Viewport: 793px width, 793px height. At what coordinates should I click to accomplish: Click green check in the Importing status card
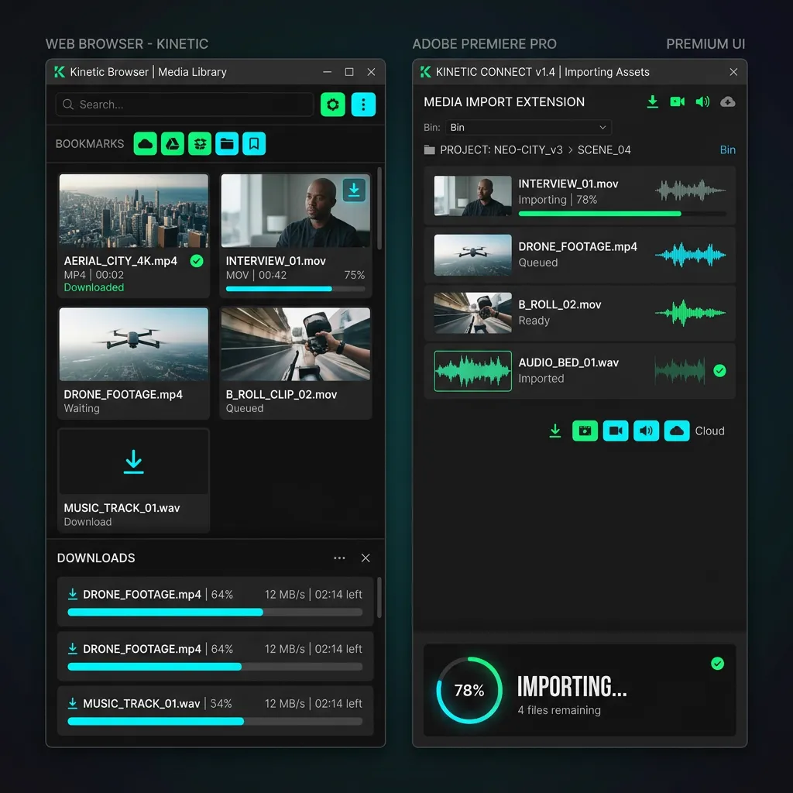coord(717,664)
